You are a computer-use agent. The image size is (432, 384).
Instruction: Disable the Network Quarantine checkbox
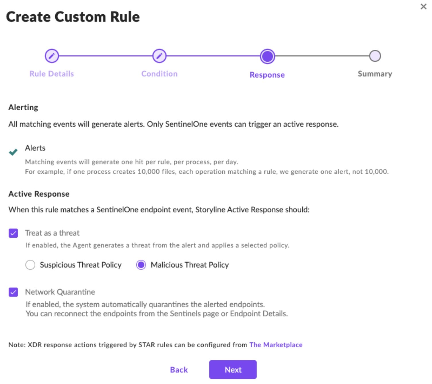pos(13,292)
